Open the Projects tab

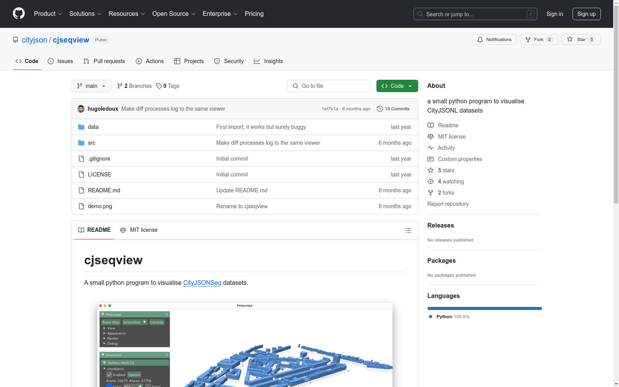pos(189,61)
